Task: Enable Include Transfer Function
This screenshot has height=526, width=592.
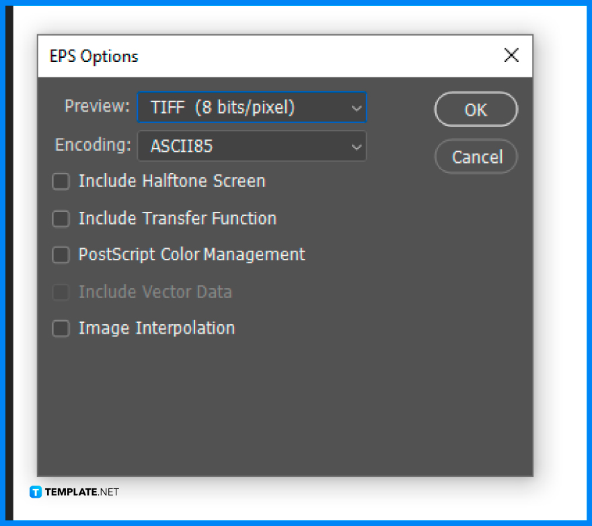Action: (61, 218)
